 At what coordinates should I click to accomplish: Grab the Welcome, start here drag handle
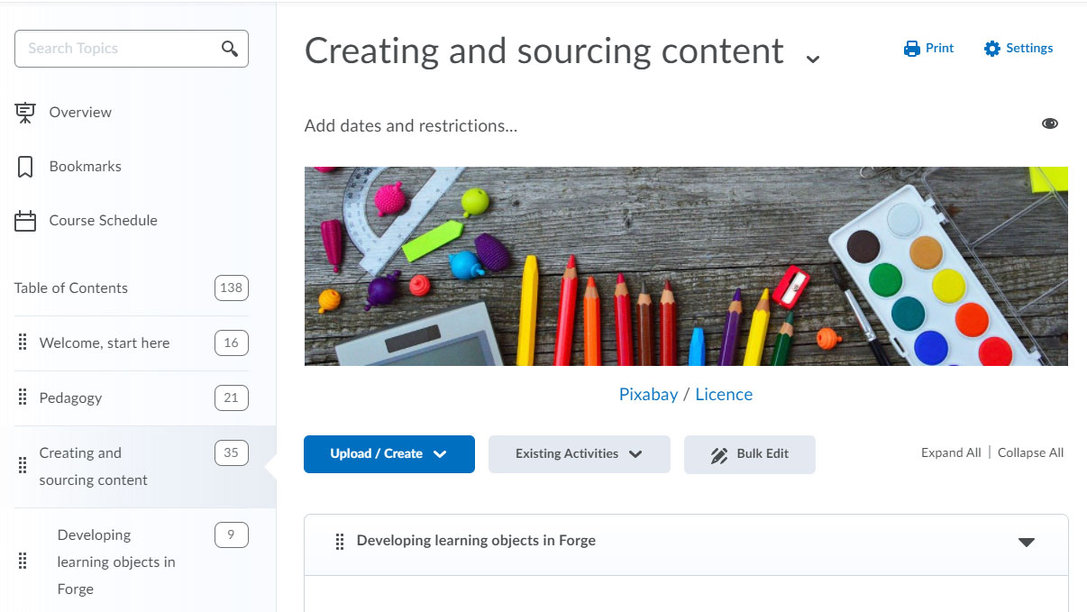23,343
